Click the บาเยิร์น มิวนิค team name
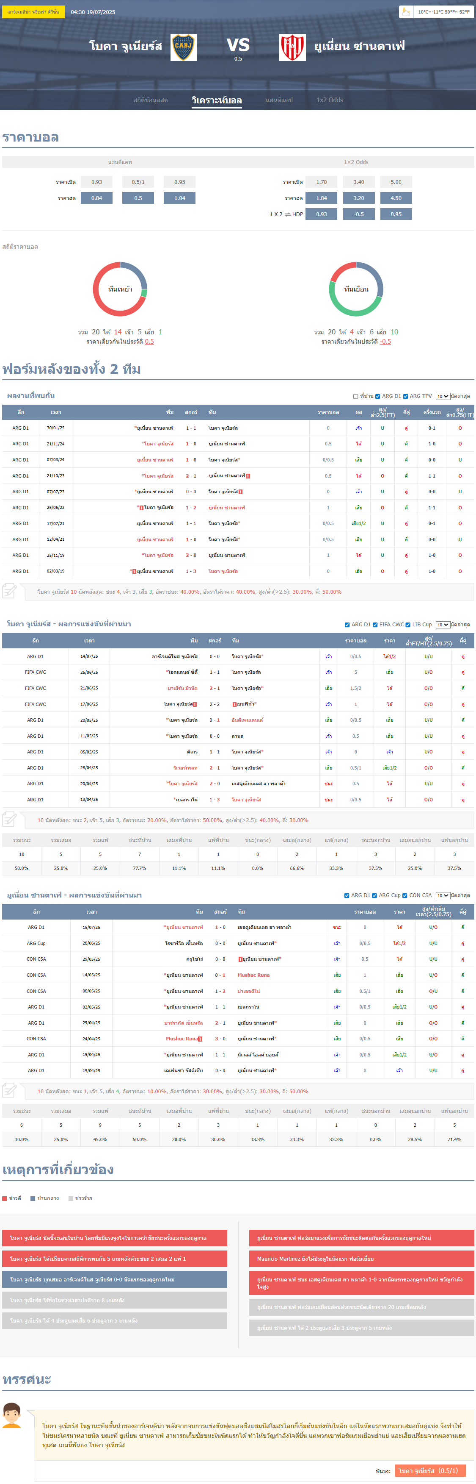Image resolution: width=476 pixels, height=1484 pixels. 182,689
